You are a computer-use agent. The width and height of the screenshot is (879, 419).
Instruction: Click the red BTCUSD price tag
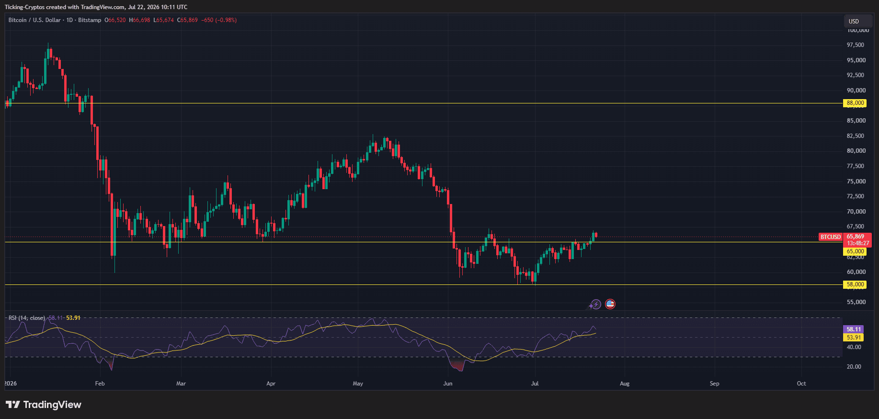point(831,237)
